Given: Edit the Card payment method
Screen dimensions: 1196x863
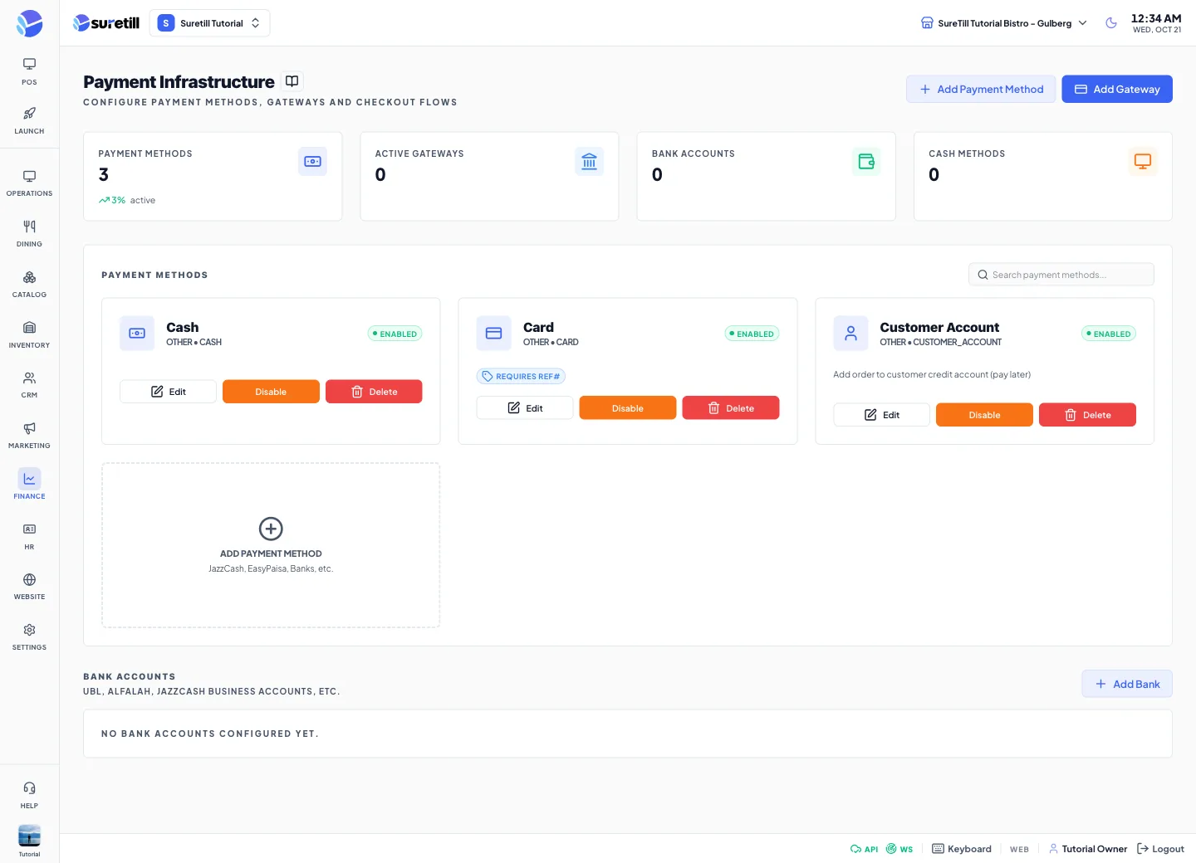Looking at the screenshot, I should pos(525,408).
